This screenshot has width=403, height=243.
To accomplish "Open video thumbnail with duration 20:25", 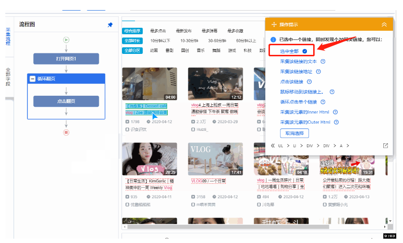I will [149, 159].
